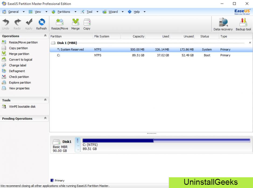Image resolution: width=253 pixels, height=188 pixels.
Task: Collapse the Pending Operations panel
Action: tap(45, 118)
